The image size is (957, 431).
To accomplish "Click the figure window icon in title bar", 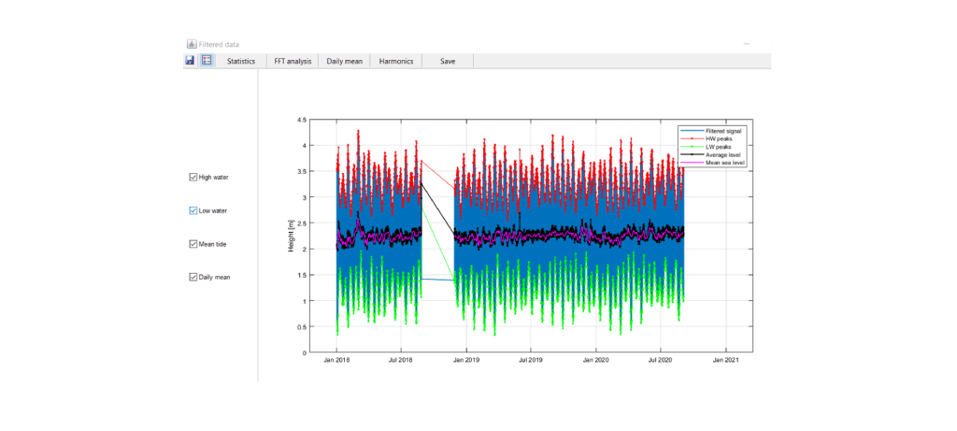I will pyautogui.click(x=192, y=44).
